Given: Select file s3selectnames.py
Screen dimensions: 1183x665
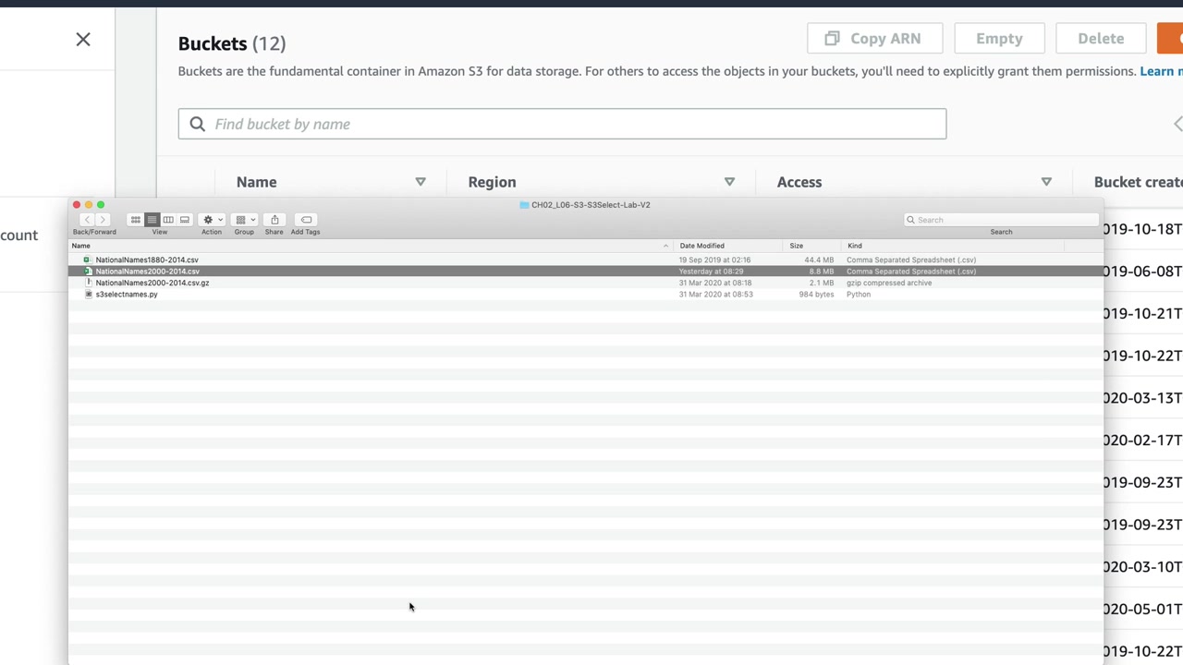Looking at the screenshot, I should (x=127, y=294).
